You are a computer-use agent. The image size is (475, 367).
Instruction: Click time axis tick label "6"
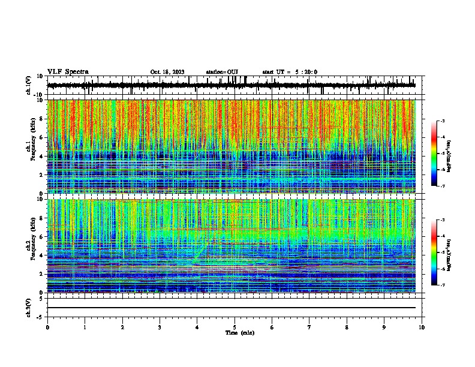[x=272, y=327]
